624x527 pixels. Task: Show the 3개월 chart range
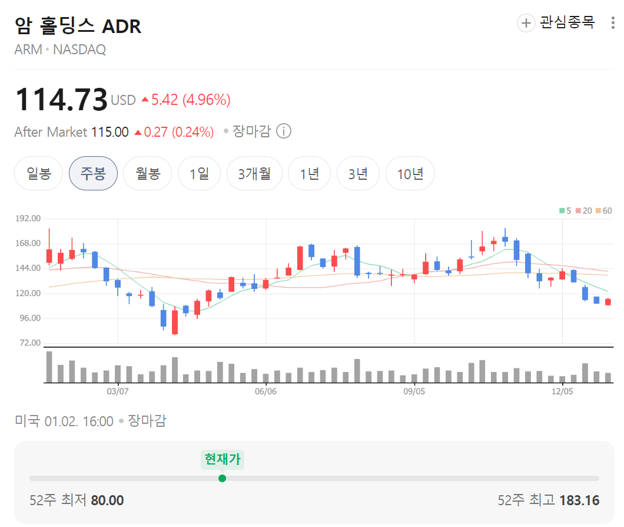click(254, 173)
